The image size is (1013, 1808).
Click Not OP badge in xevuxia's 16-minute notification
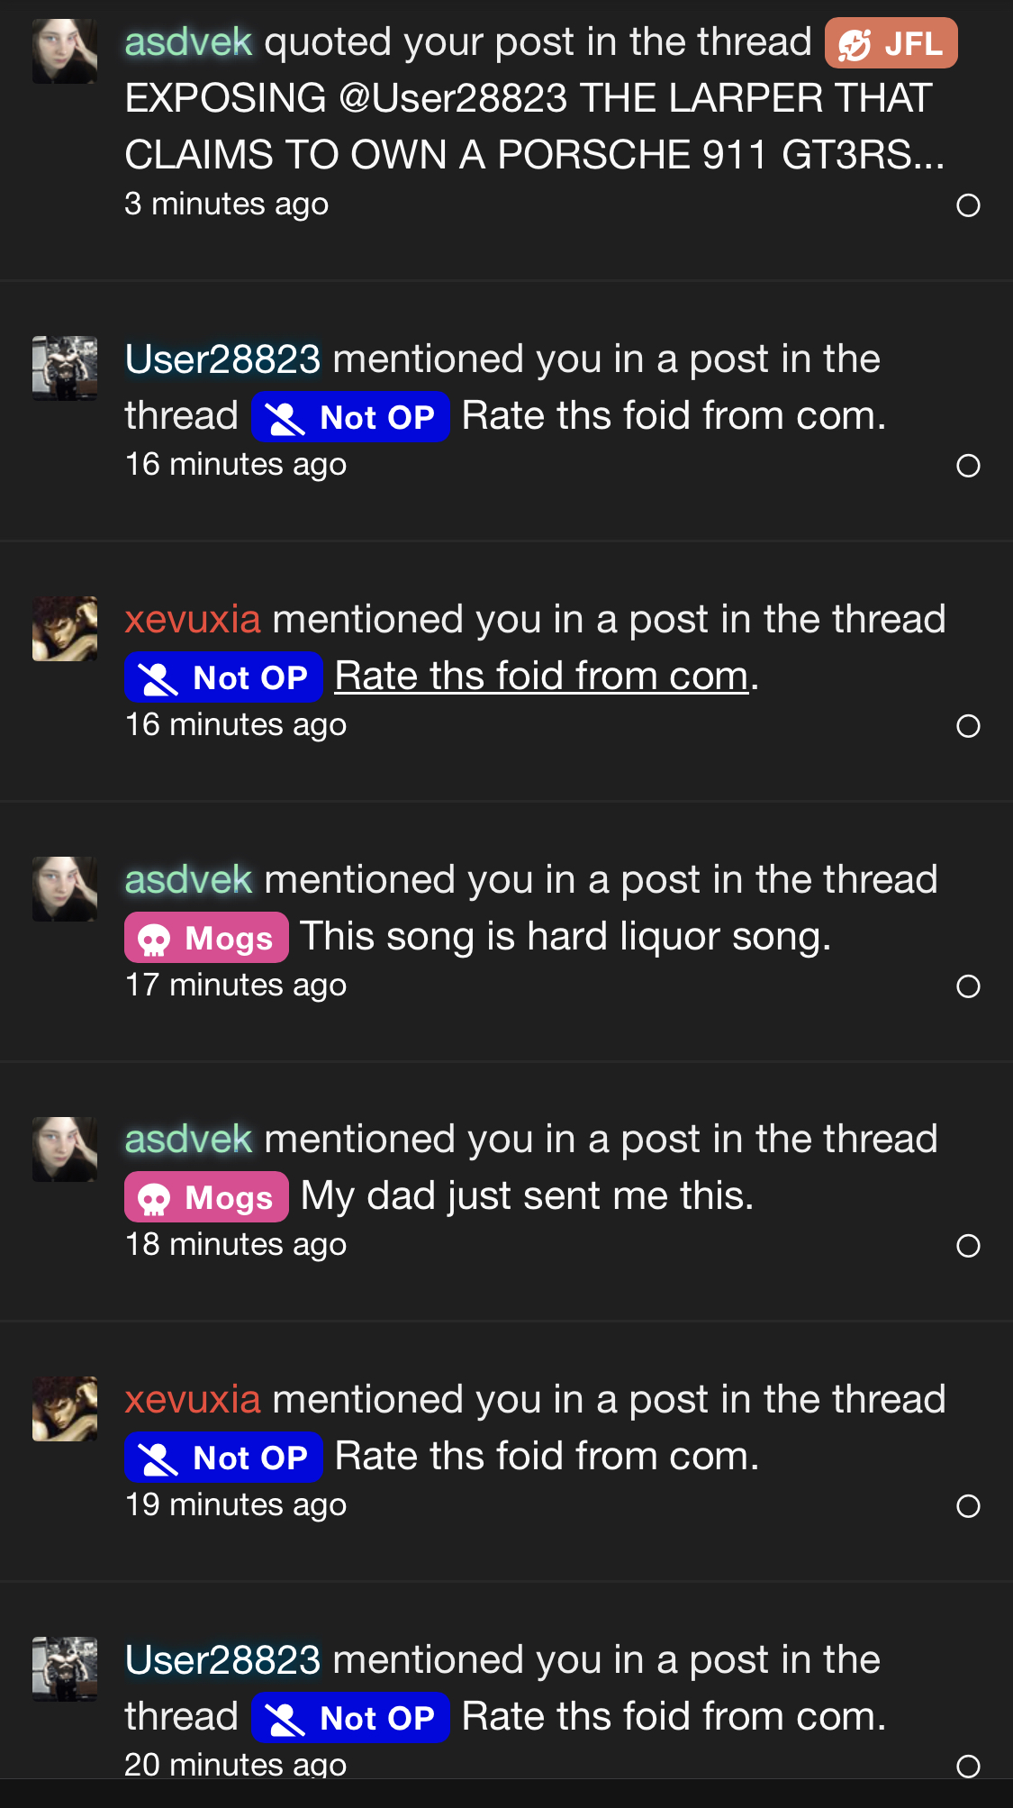click(x=223, y=677)
